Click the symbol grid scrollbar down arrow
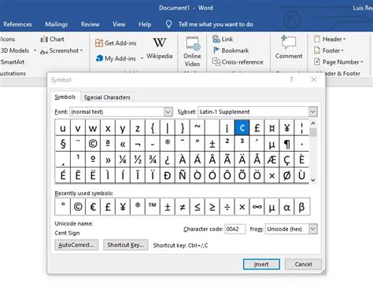The height and width of the screenshot is (298, 373). click(313, 180)
